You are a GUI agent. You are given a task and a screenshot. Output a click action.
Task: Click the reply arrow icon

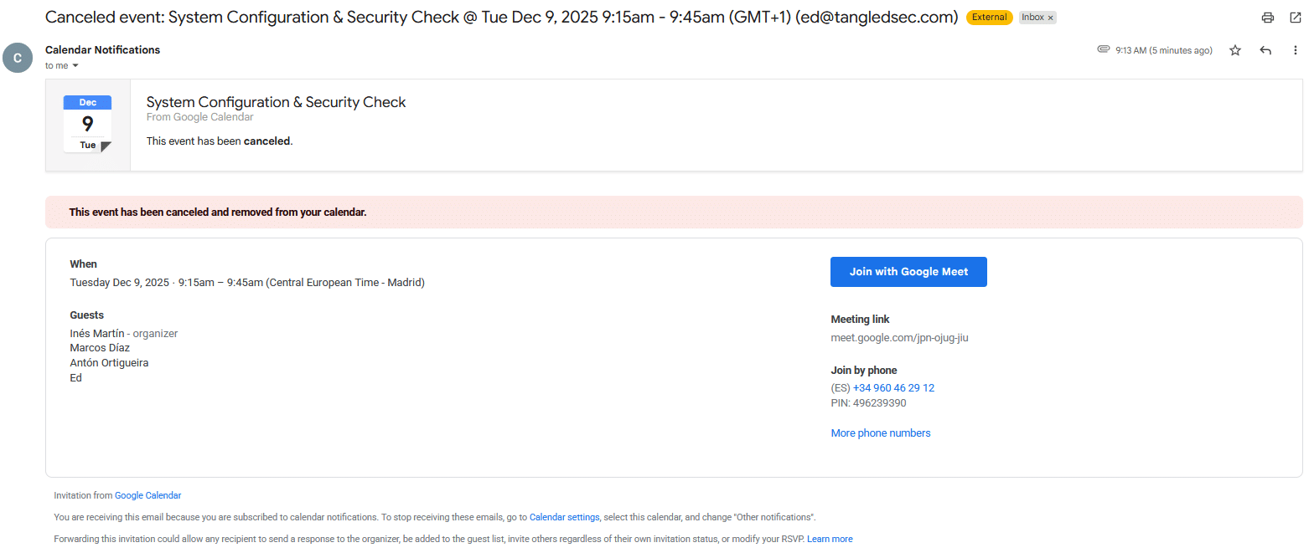[1265, 50]
